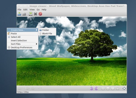
Task: Choose Select All from the context menu
Action: 23,37
